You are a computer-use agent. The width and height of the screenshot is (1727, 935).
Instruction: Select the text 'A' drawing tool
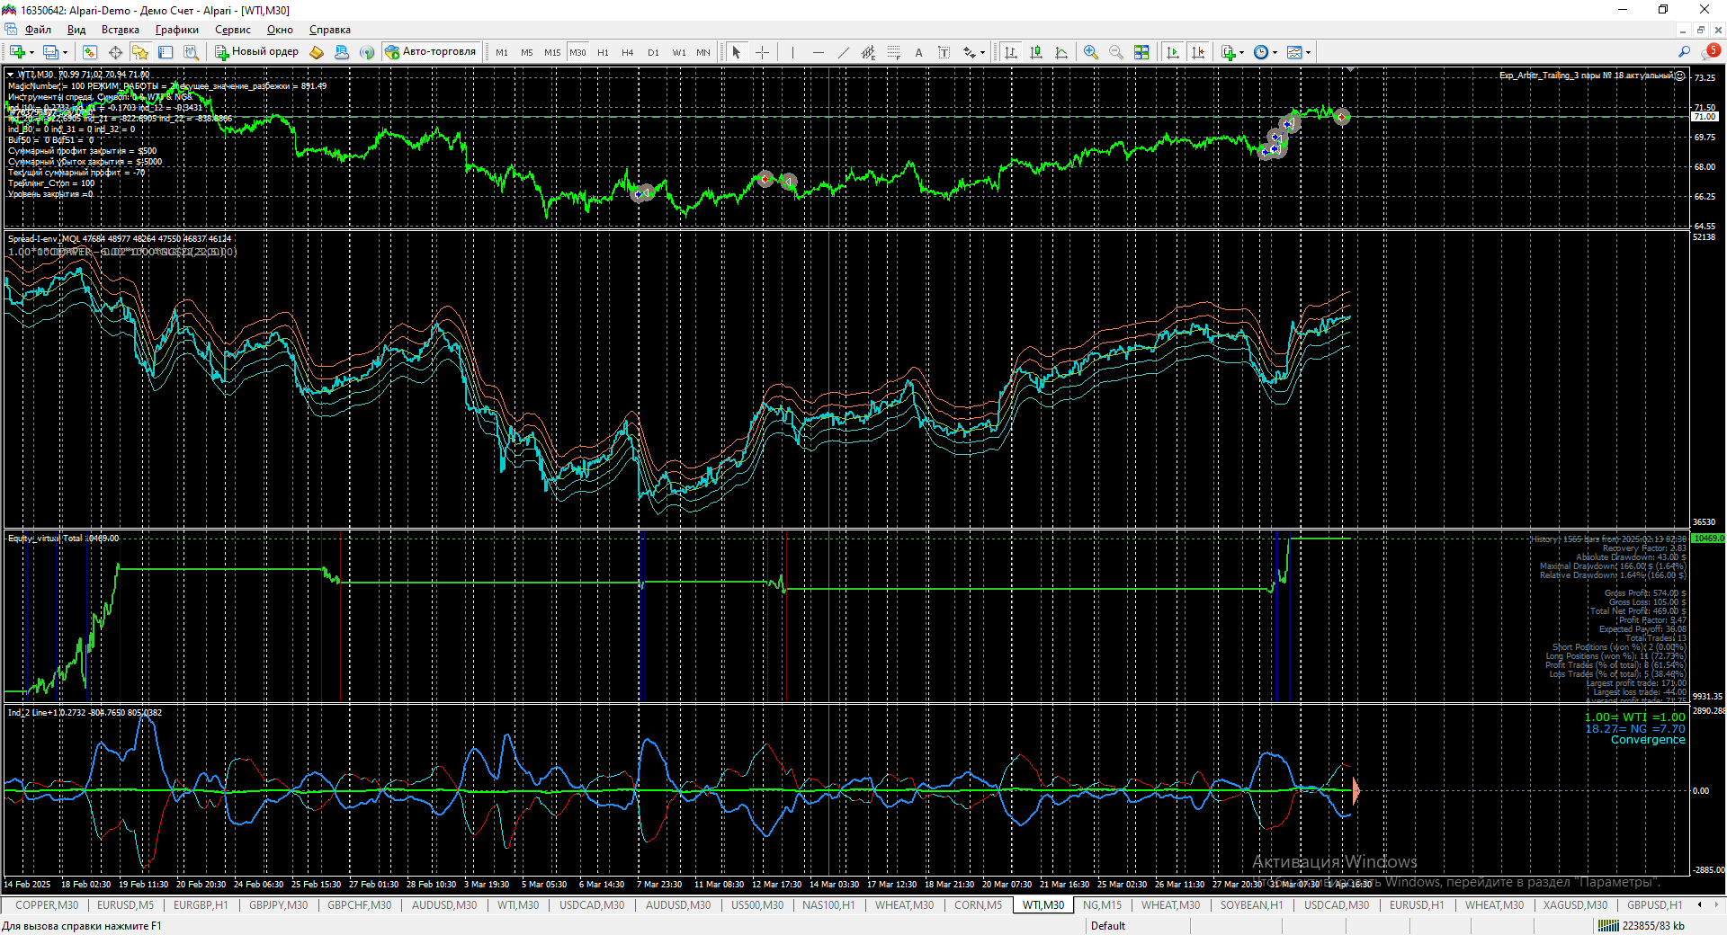[x=918, y=52]
